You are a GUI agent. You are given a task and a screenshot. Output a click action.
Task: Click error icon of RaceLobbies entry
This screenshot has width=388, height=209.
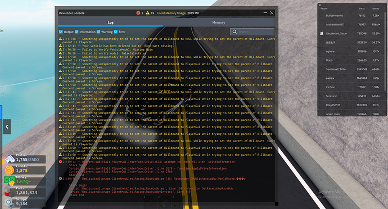[60, 179]
